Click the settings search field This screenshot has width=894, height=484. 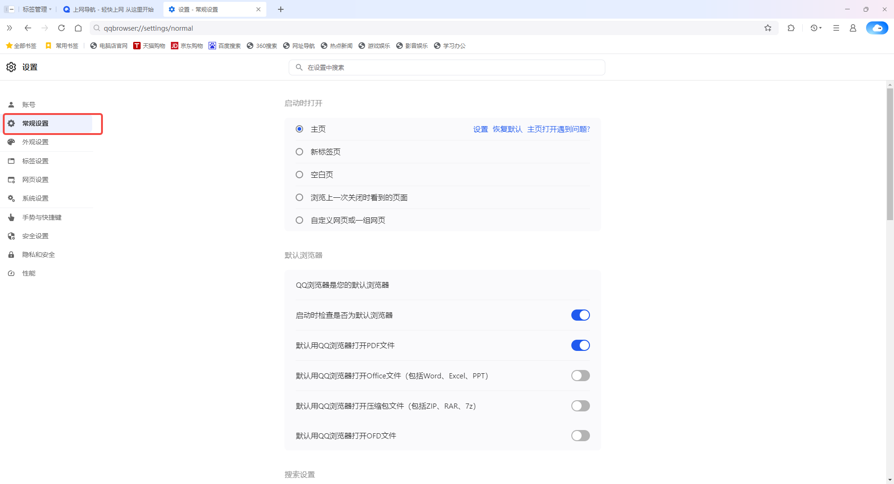tap(447, 67)
